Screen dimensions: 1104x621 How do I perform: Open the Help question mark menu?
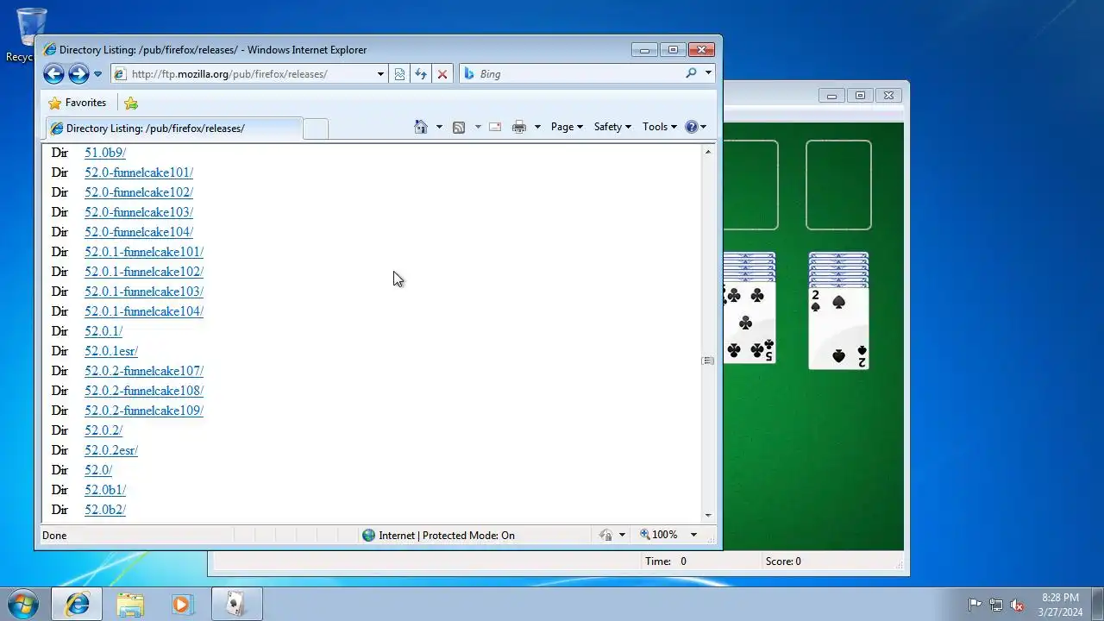click(x=695, y=127)
